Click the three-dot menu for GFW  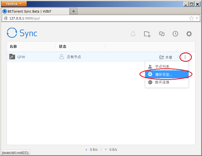[x=185, y=57]
